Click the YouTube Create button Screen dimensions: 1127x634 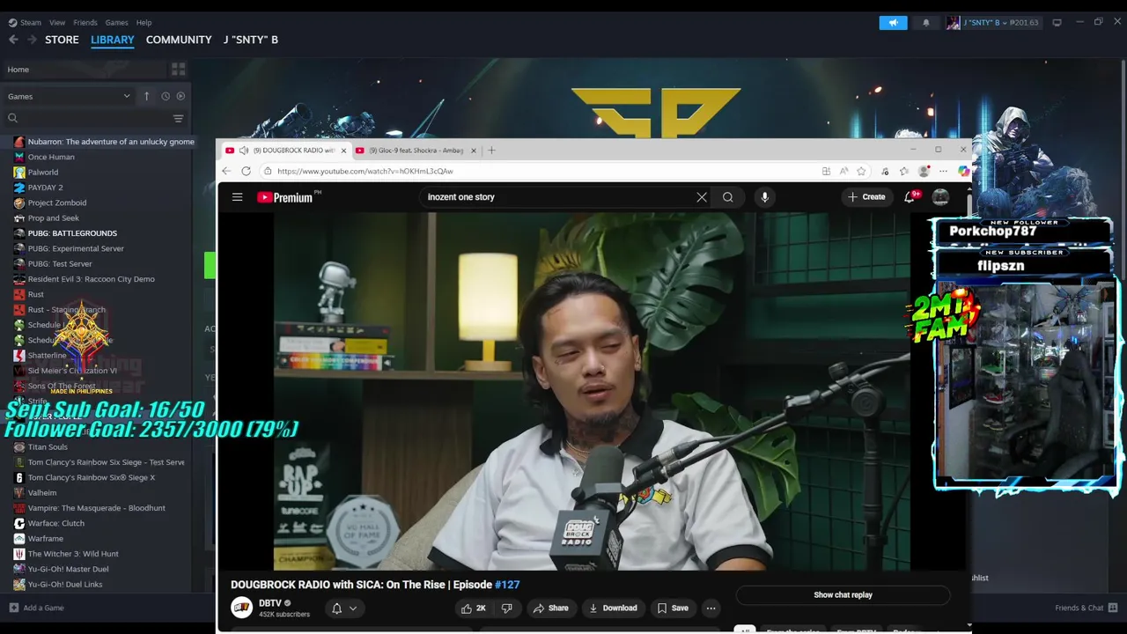tap(866, 197)
